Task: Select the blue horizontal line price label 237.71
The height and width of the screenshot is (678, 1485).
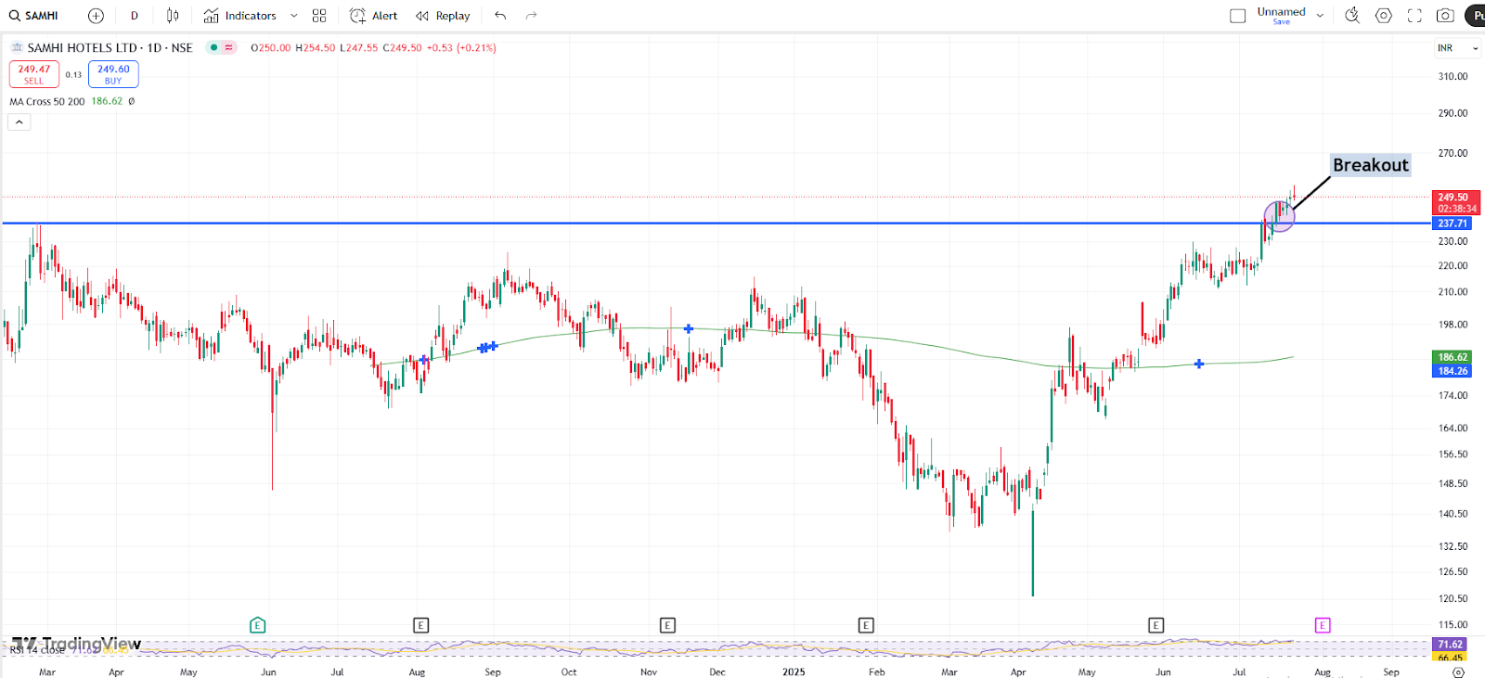Action: point(1453,224)
